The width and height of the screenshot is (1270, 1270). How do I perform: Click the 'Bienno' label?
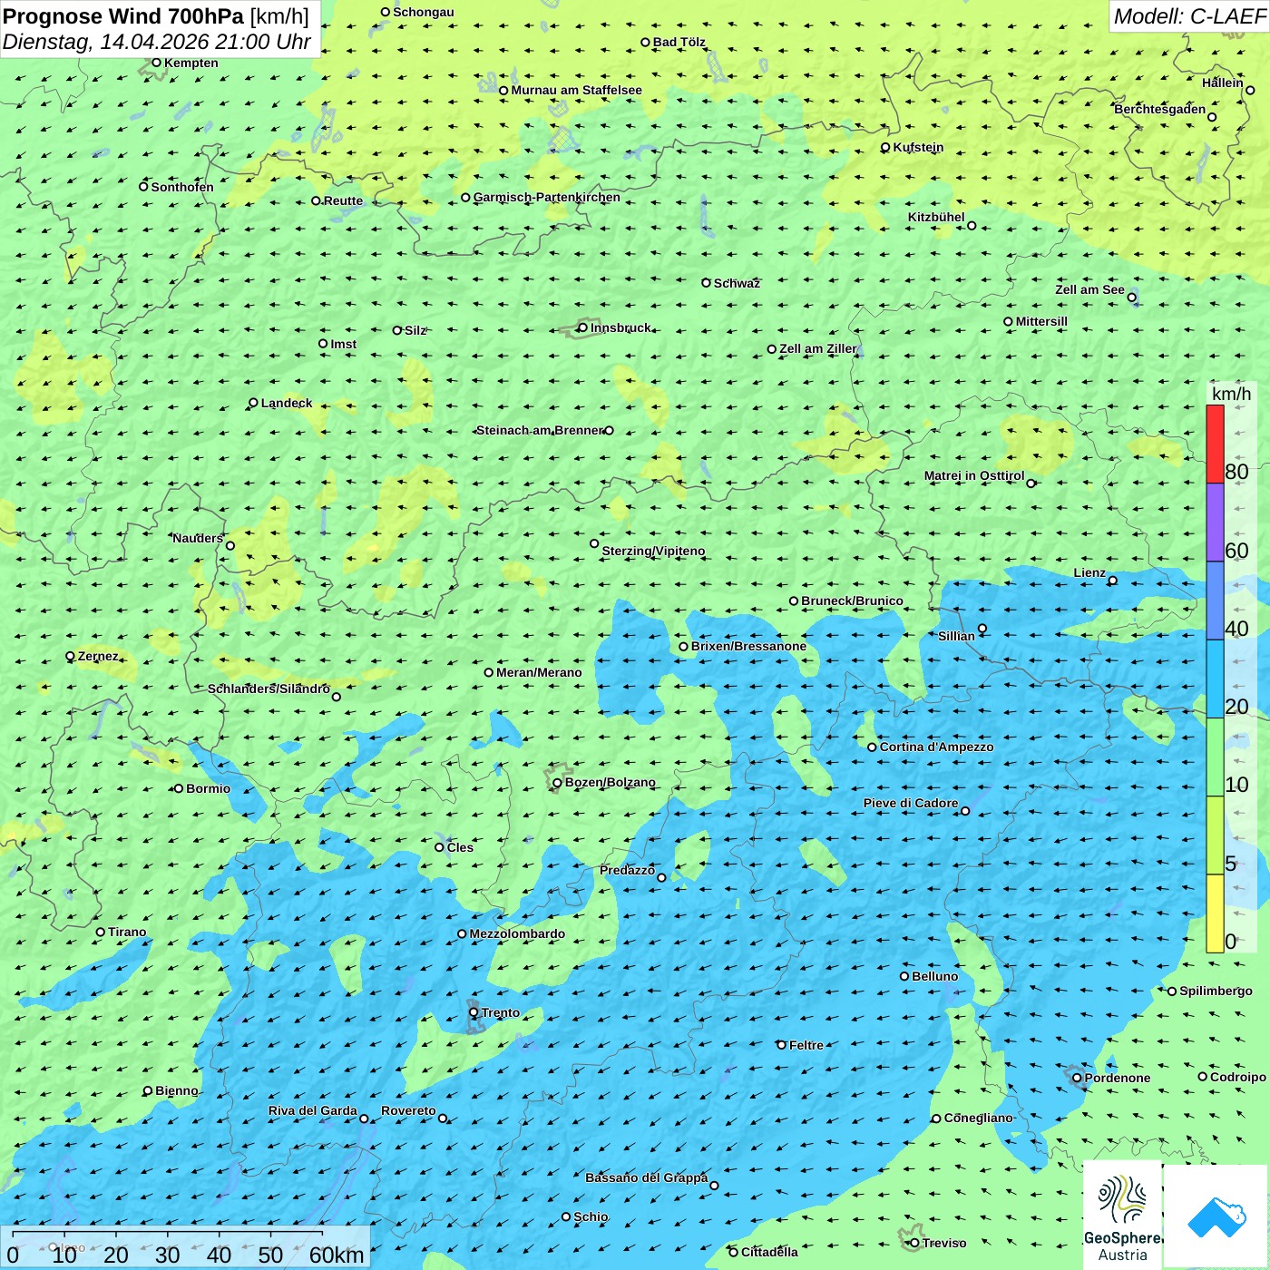176,1090
